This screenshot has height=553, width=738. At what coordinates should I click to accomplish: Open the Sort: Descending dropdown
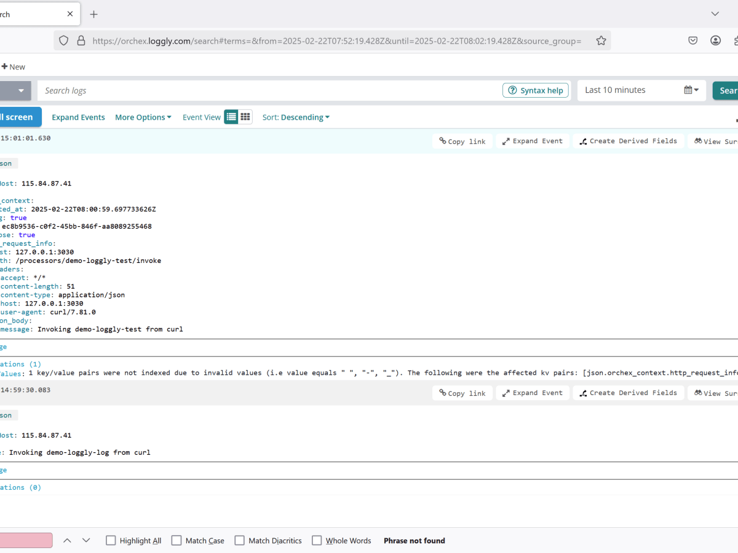coord(296,117)
